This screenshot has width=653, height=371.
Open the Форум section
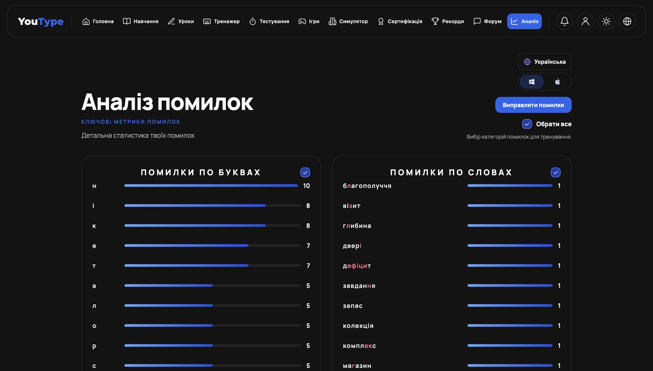(x=487, y=21)
